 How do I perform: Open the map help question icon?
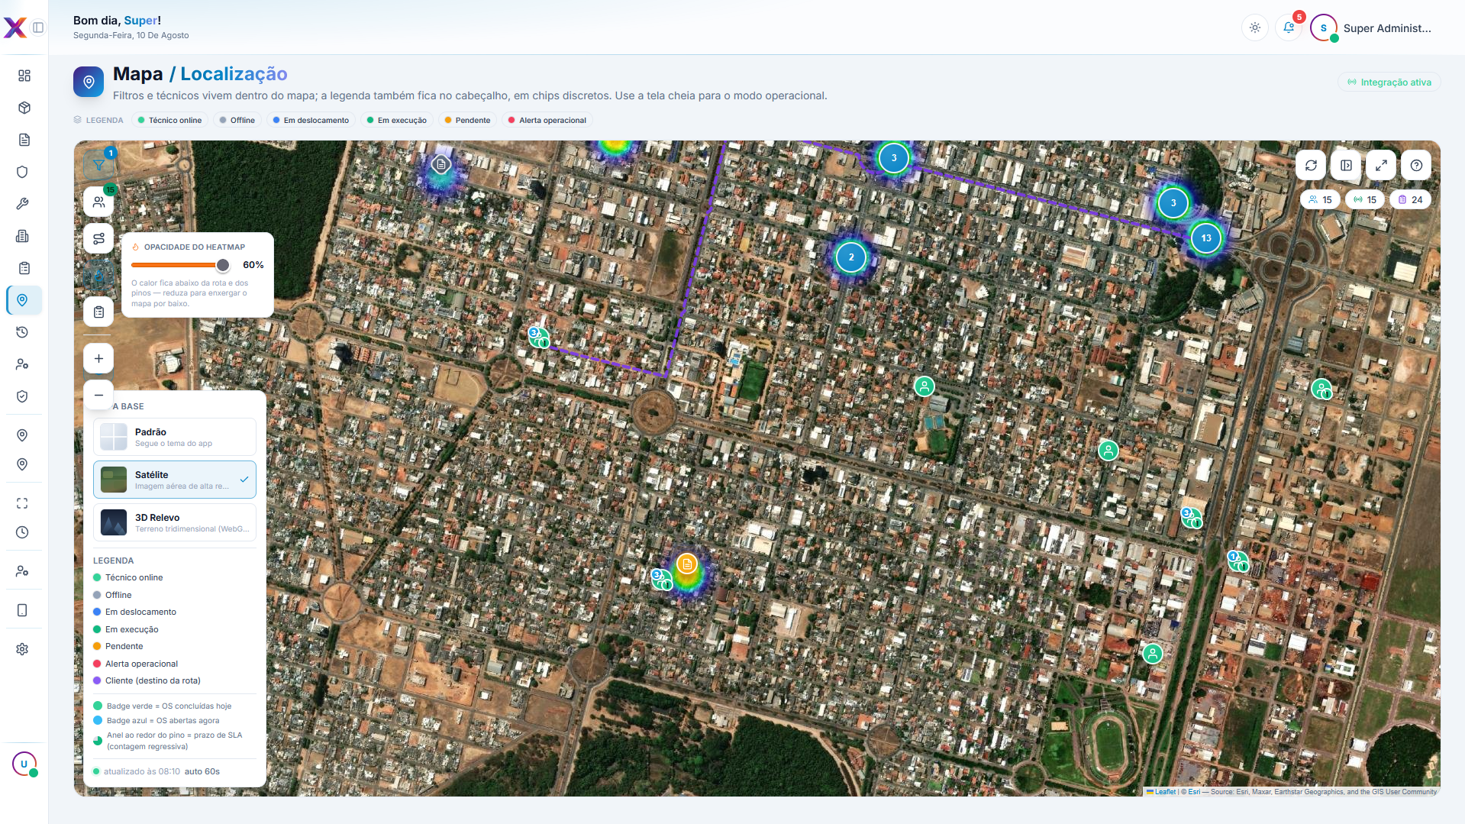click(1416, 165)
